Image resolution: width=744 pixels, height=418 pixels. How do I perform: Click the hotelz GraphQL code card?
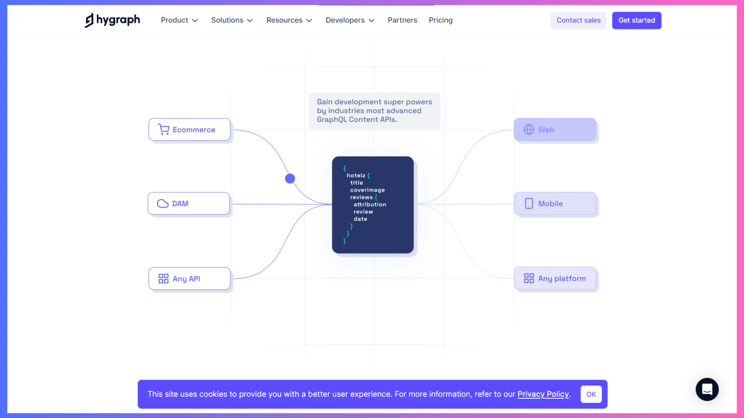click(373, 205)
